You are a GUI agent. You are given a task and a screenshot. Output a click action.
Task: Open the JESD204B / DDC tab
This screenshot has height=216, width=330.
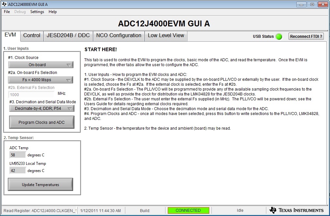(68, 36)
